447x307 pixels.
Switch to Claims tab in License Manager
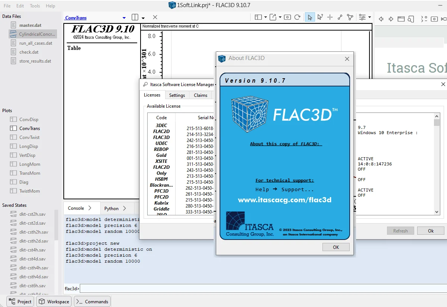pyautogui.click(x=201, y=95)
